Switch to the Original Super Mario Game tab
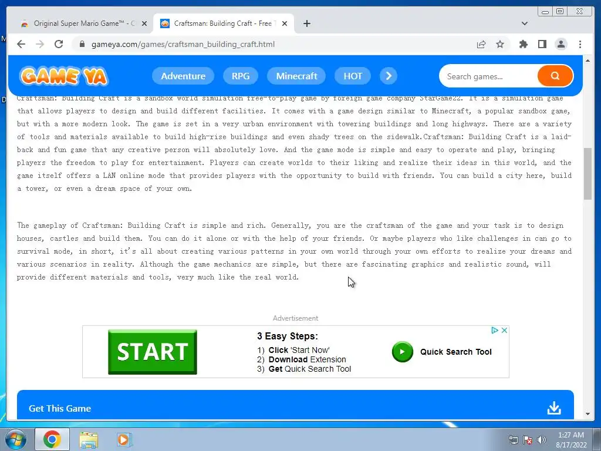The image size is (601, 451). [83, 23]
